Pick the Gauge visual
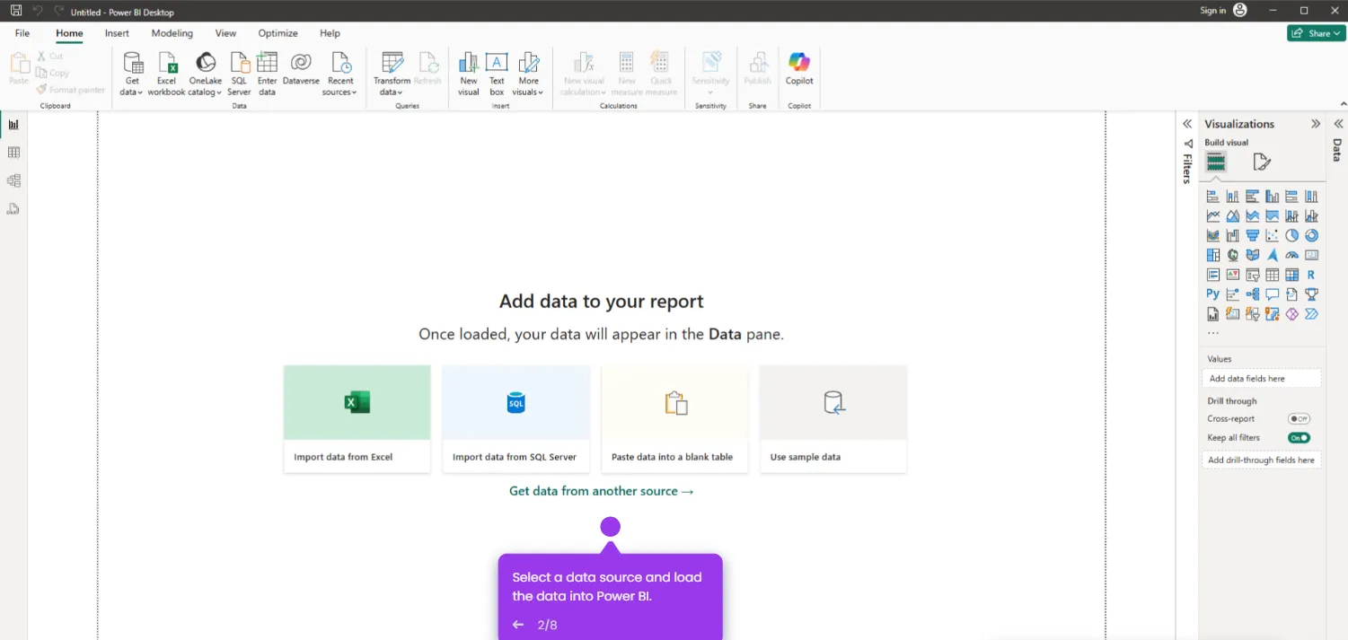The image size is (1348, 640). click(1292, 256)
